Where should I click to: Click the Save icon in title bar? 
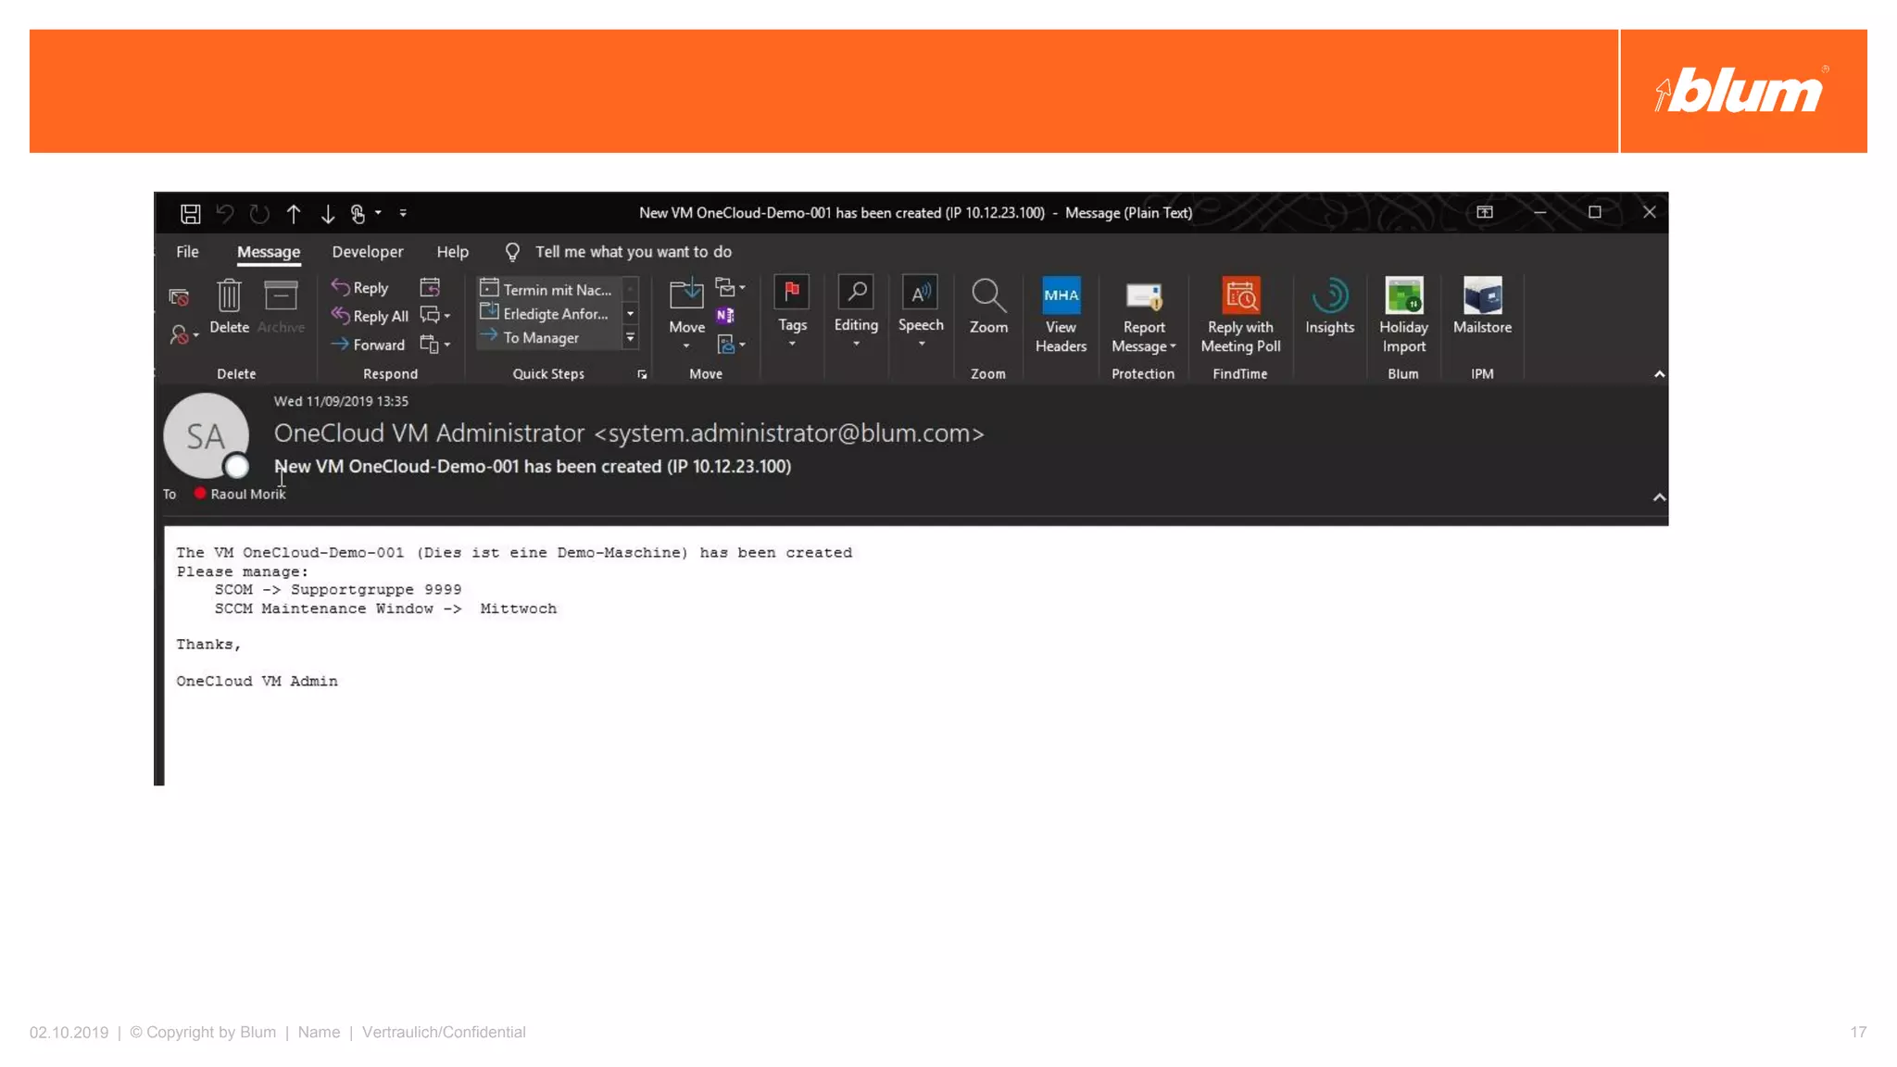tap(191, 214)
